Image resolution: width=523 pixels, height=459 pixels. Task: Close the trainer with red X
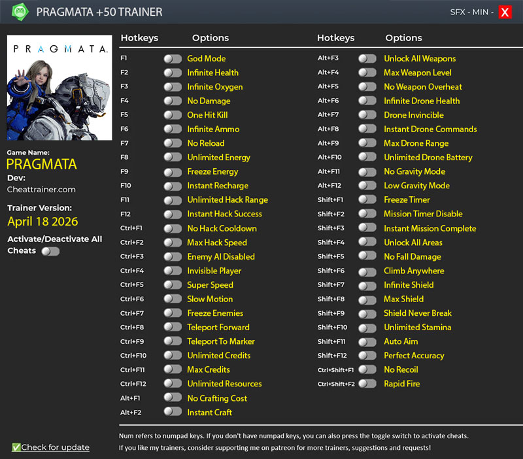click(505, 12)
